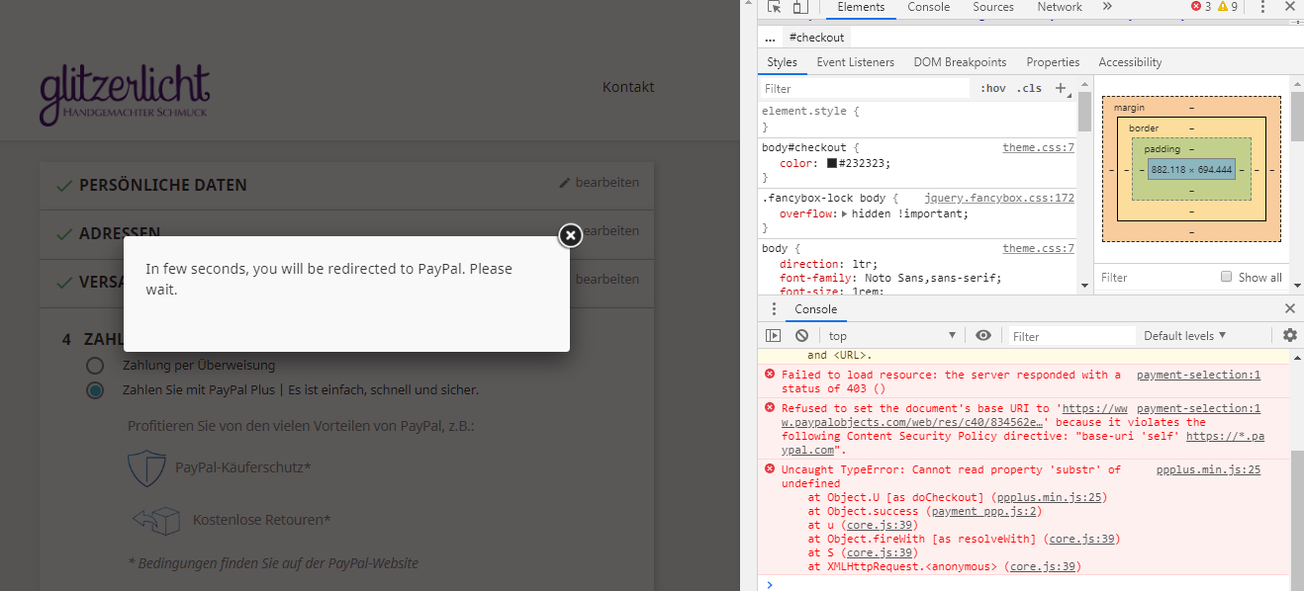Open the Sources tab
This screenshot has height=591, width=1304.
pyautogui.click(x=993, y=7)
